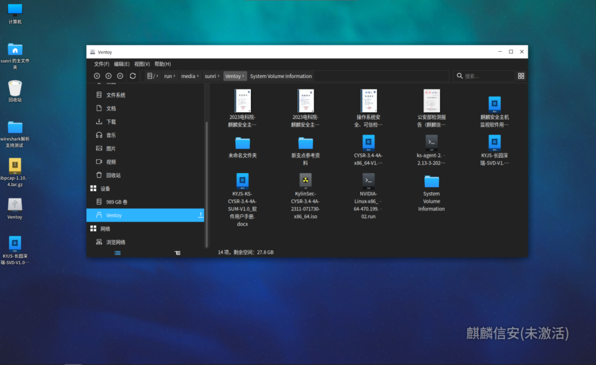Image resolution: width=596 pixels, height=365 pixels.
Task: Switch to icon grid view mode
Action: 521,76
